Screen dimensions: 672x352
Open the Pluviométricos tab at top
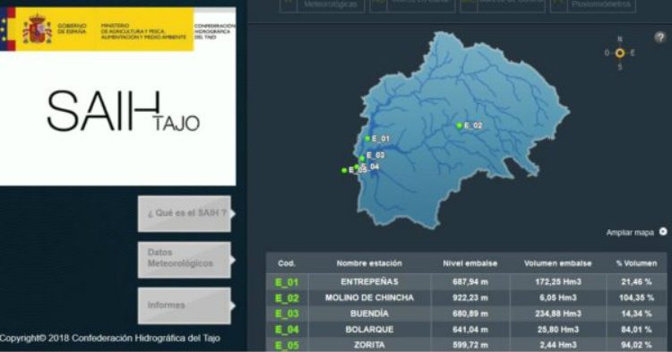601,5
